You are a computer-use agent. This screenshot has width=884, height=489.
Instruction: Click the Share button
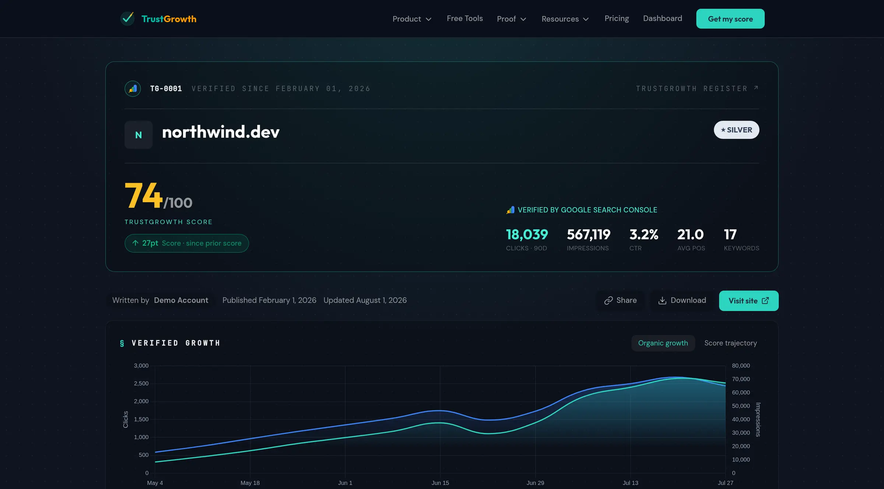(x=620, y=301)
